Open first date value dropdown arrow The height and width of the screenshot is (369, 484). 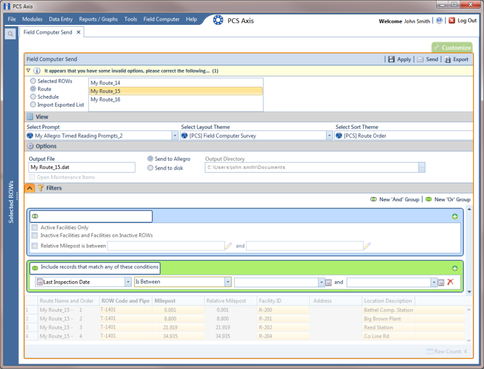(x=322, y=282)
